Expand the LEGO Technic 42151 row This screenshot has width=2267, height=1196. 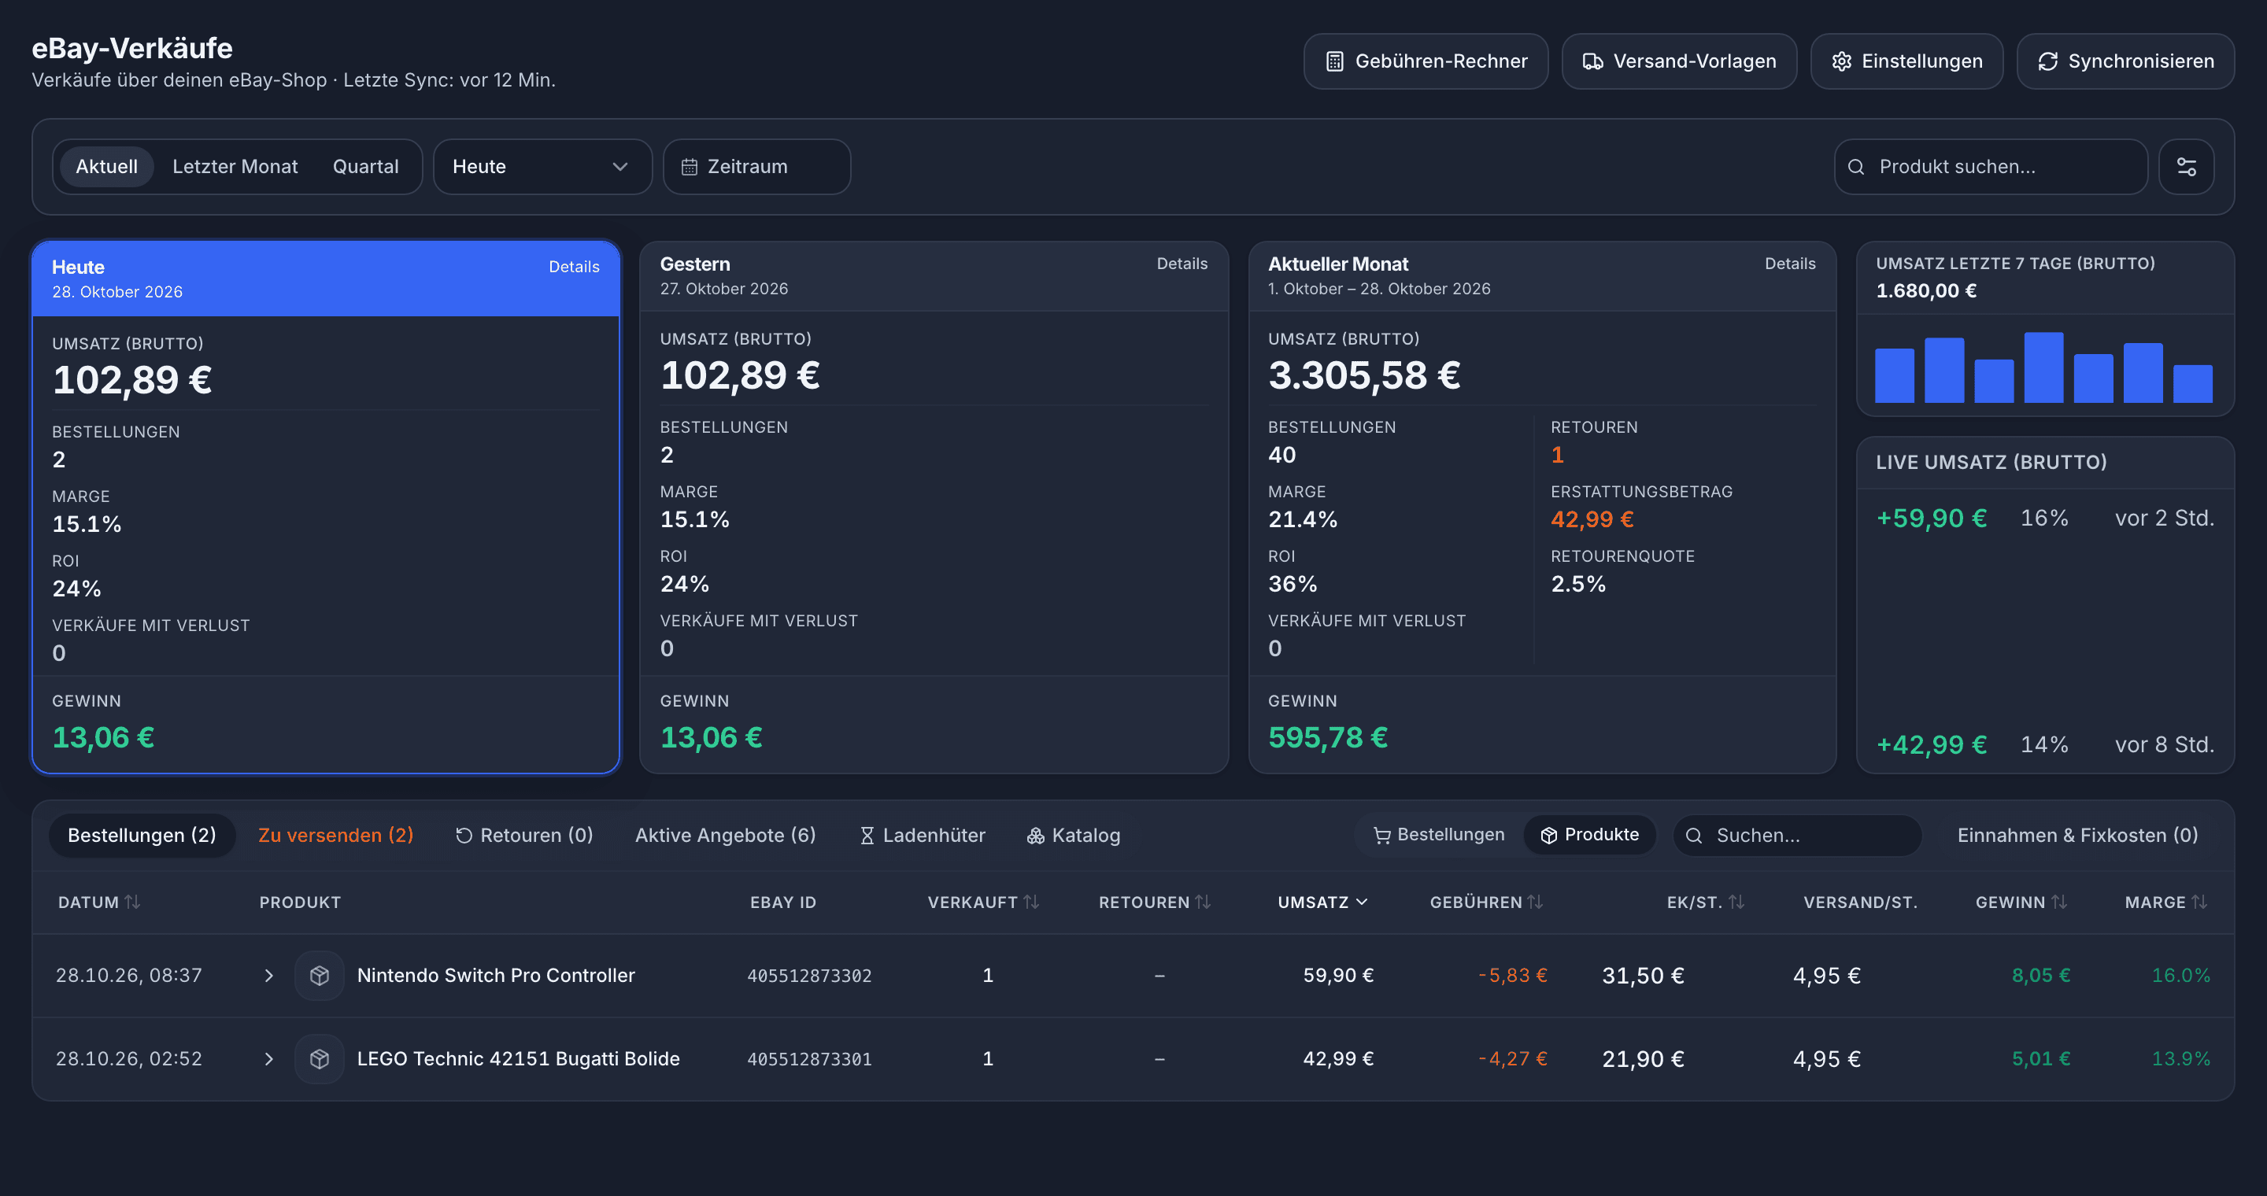coord(268,1059)
